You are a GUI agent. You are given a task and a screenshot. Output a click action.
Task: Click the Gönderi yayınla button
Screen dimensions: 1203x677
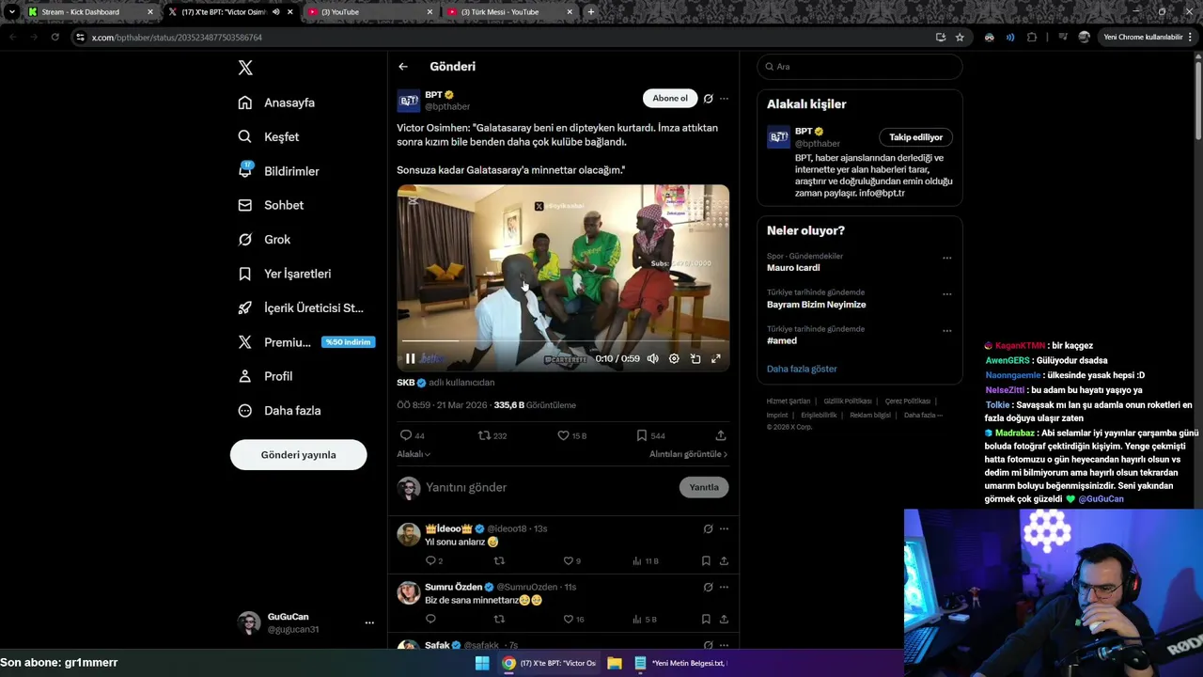click(298, 455)
